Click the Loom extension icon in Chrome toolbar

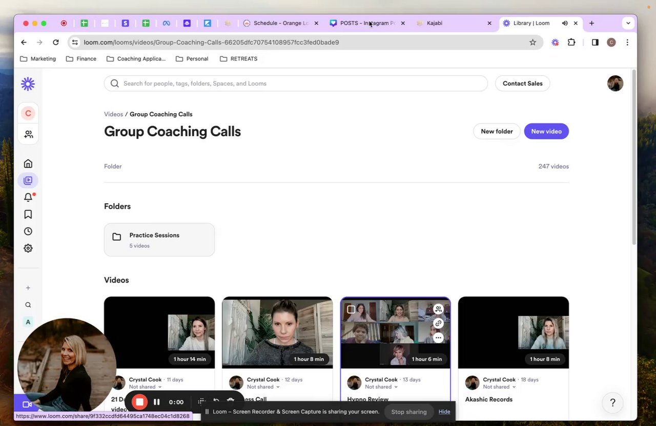point(555,42)
